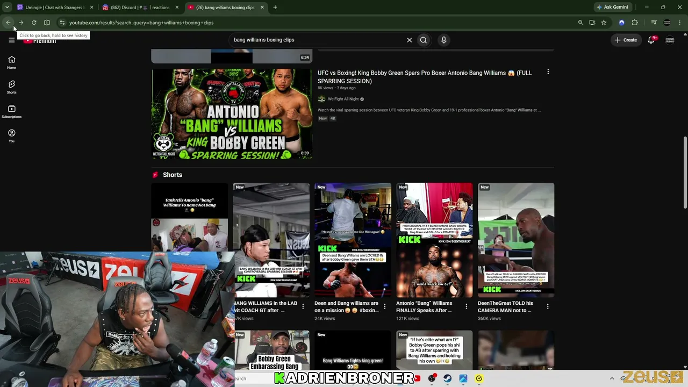Open the browser media control icon
Image resolution: width=688 pixels, height=387 pixels.
point(654,23)
